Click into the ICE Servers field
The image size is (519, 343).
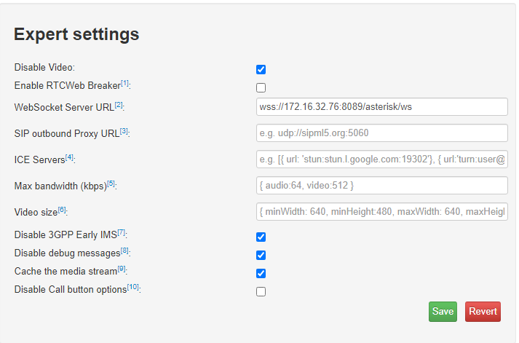pos(381,159)
